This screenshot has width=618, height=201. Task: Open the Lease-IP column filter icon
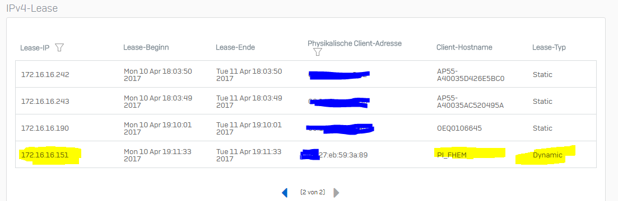point(59,47)
